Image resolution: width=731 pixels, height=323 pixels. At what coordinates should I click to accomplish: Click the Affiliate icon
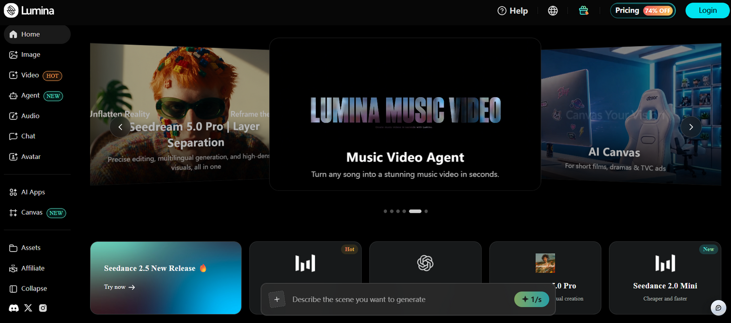coord(13,268)
